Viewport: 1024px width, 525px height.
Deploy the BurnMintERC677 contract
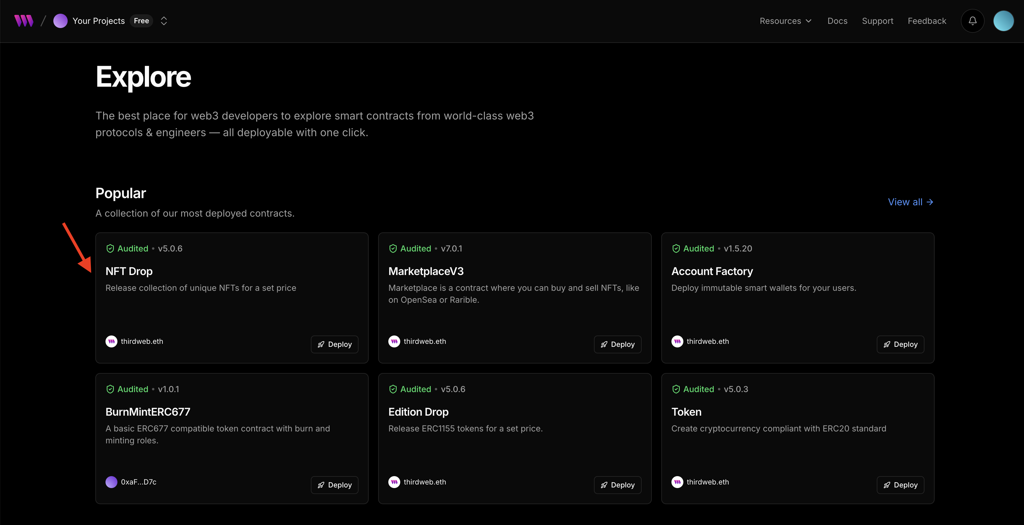point(334,485)
